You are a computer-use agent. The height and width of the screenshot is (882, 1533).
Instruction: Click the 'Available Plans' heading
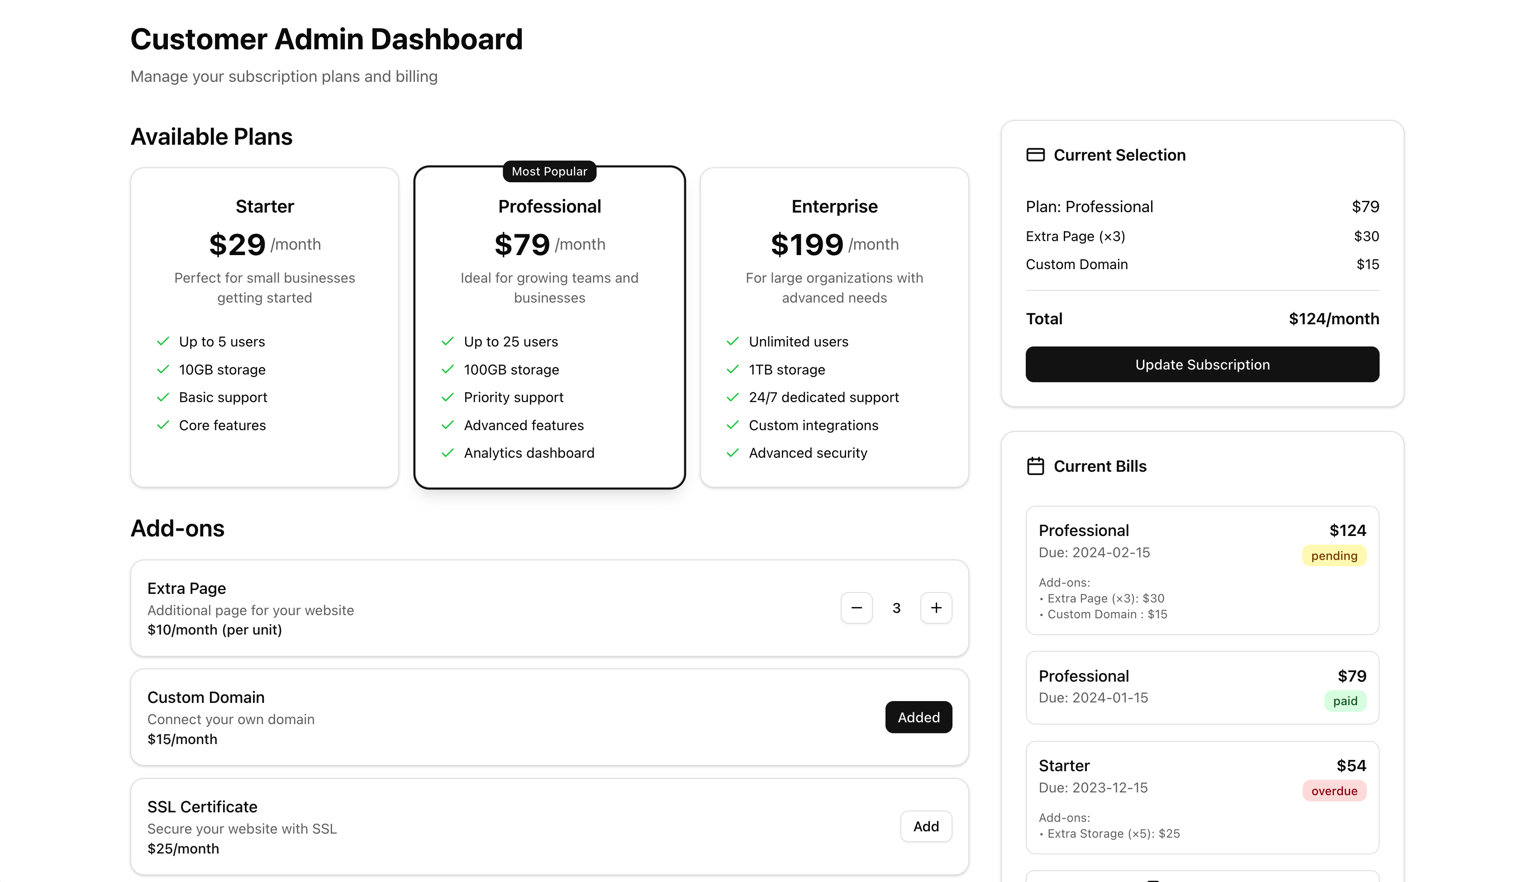pyautogui.click(x=211, y=137)
